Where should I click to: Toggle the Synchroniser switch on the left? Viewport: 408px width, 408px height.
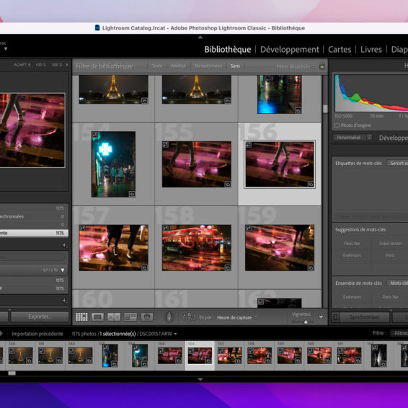pyautogui.click(x=336, y=317)
